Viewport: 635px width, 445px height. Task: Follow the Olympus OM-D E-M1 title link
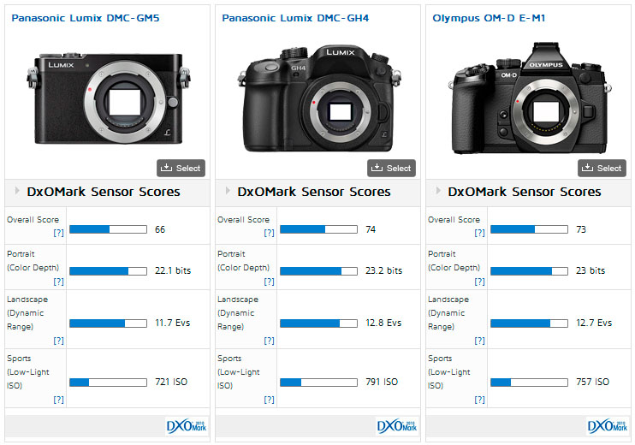point(489,17)
